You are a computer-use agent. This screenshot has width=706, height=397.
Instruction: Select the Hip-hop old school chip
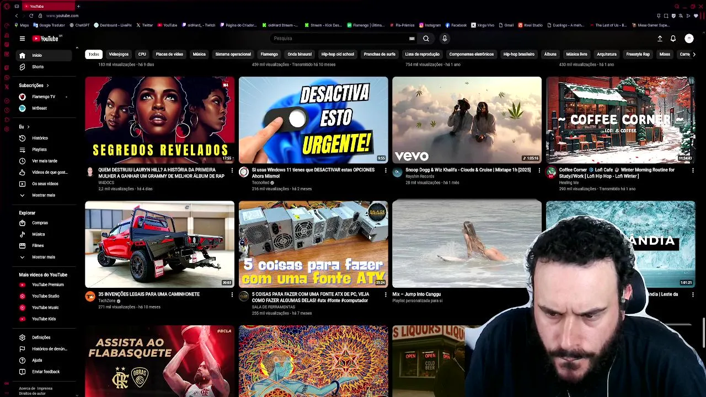tap(338, 54)
